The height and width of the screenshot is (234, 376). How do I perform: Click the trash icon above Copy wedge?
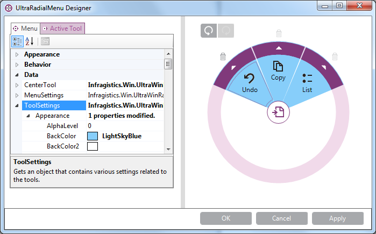(279, 33)
